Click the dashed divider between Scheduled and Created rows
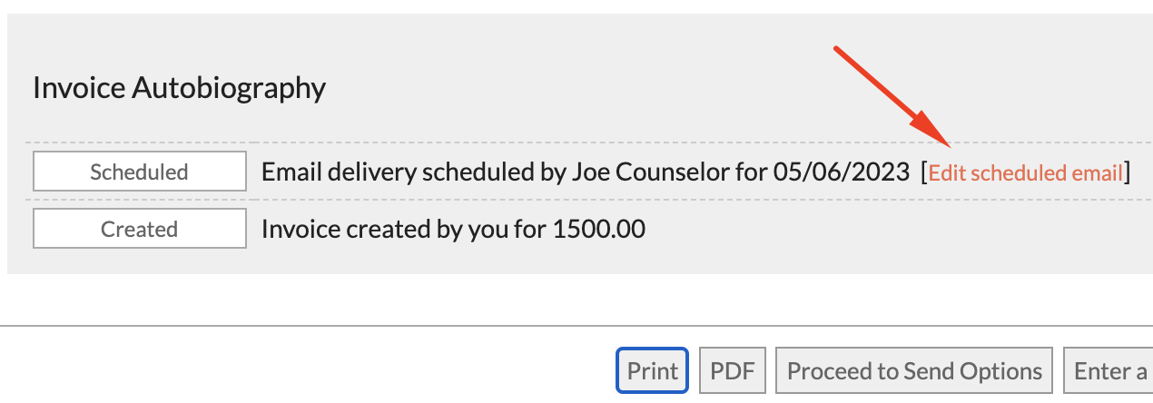Screen dimensions: 1153x403 [x=588, y=200]
